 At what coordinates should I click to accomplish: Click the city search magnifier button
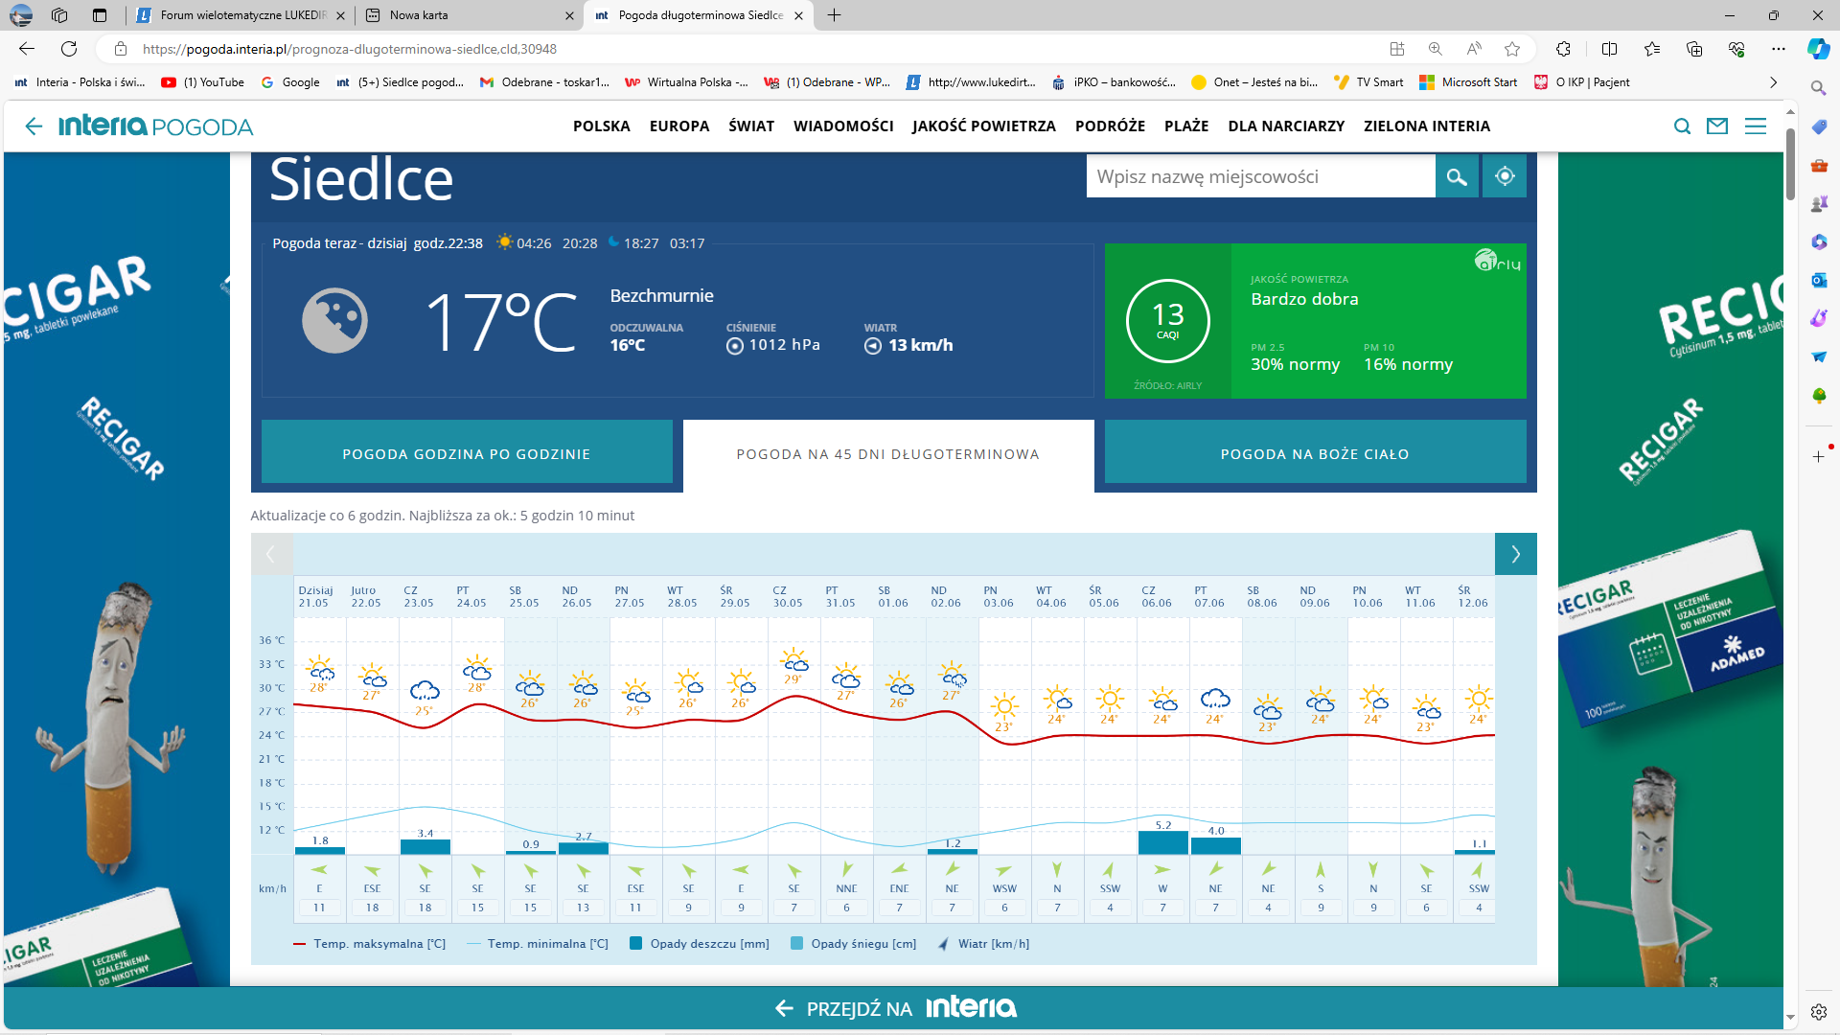point(1457,176)
